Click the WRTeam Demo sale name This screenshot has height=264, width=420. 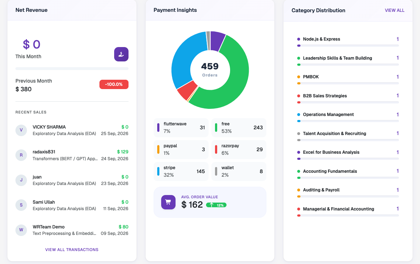[x=49, y=227]
